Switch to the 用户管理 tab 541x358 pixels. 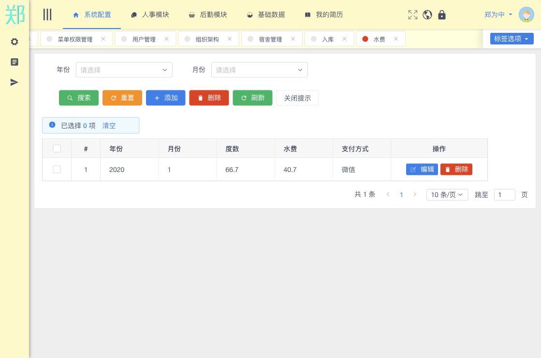144,39
